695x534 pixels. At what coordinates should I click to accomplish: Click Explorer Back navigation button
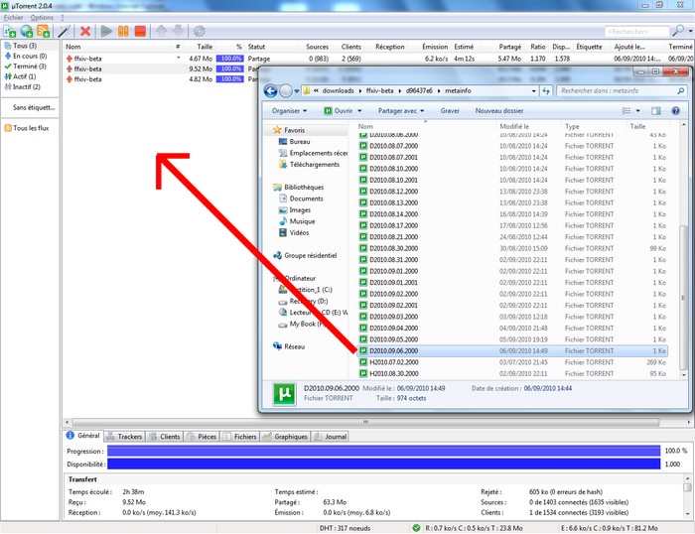pos(270,91)
